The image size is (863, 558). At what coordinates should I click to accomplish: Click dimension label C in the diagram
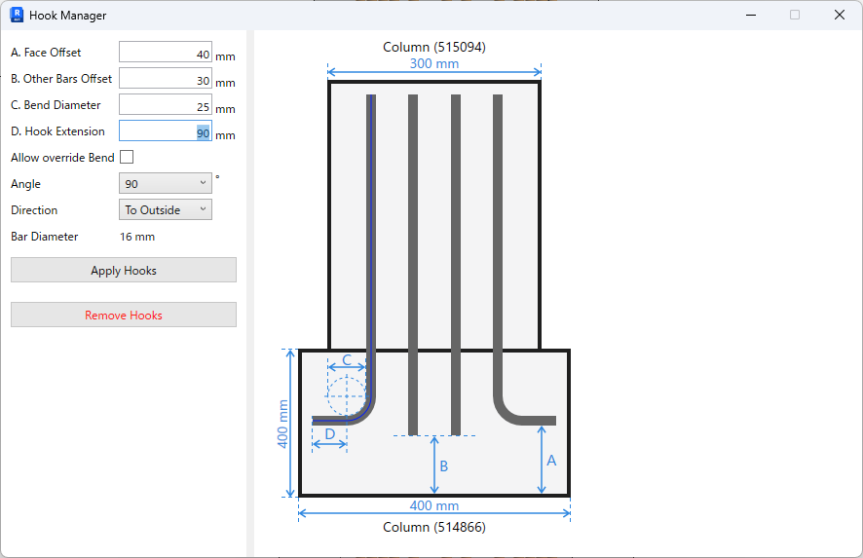347,360
